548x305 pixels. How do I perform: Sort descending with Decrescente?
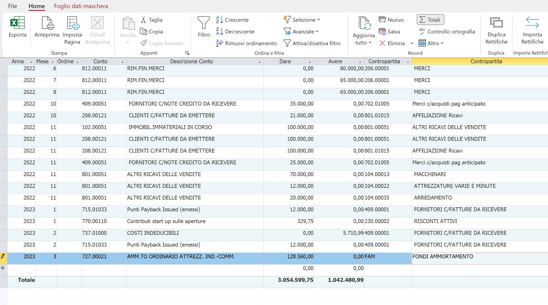(235, 32)
